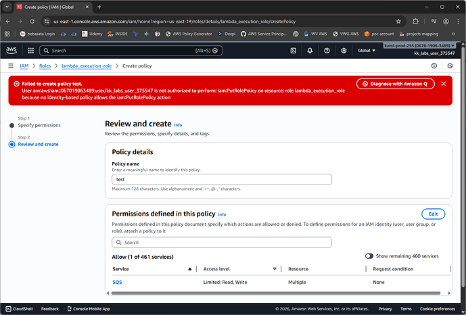The image size is (466, 315).
Task: Open Console Mobile App footer link
Action: coord(89,309)
